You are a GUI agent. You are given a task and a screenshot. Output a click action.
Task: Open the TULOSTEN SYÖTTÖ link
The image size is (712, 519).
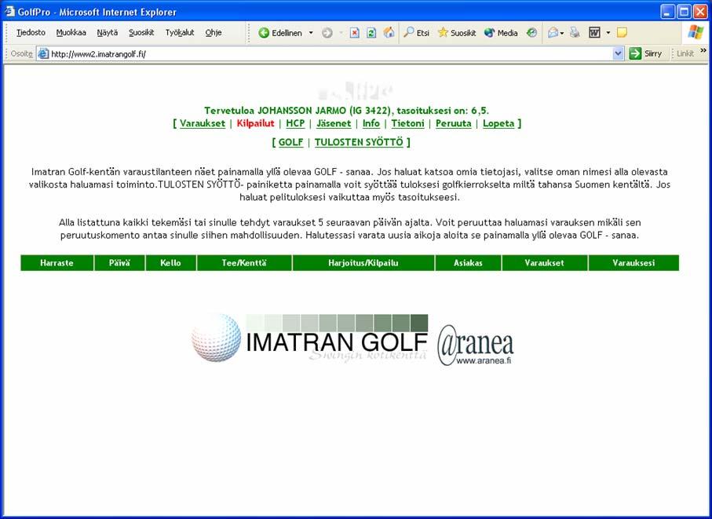click(x=359, y=142)
